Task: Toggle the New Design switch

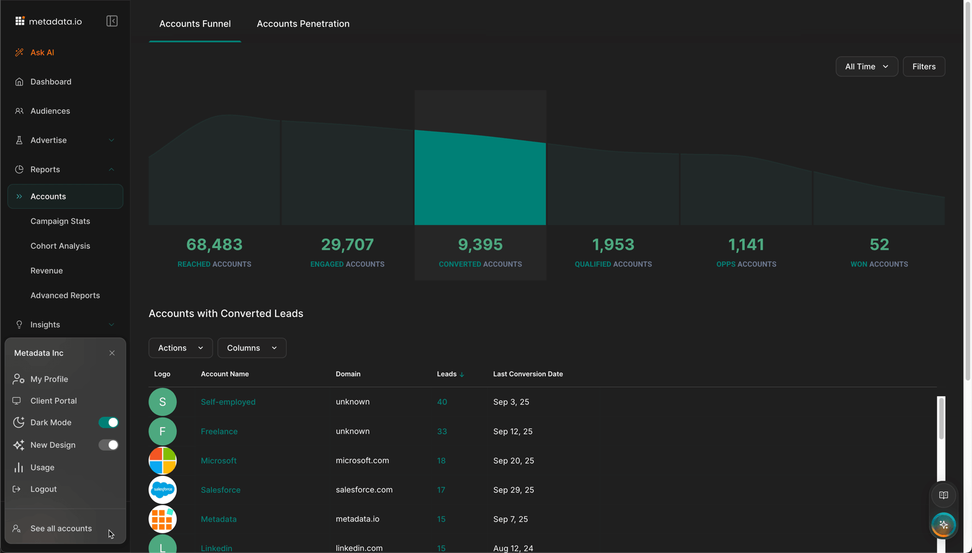Action: tap(108, 445)
